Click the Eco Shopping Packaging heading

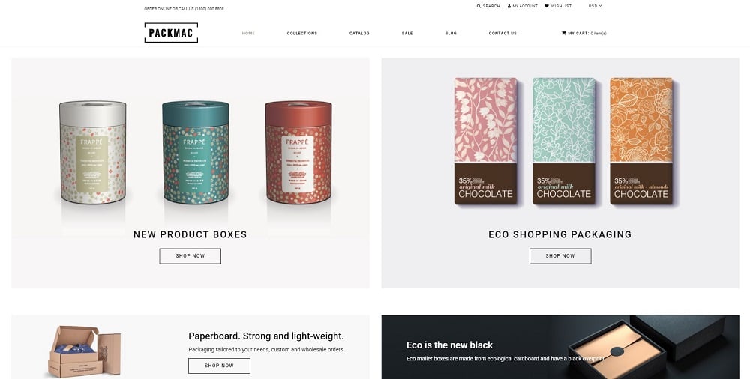coord(560,234)
